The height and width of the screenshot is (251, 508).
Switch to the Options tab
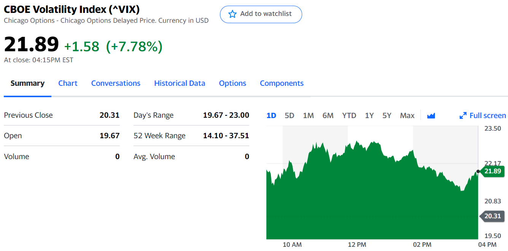pyautogui.click(x=233, y=83)
